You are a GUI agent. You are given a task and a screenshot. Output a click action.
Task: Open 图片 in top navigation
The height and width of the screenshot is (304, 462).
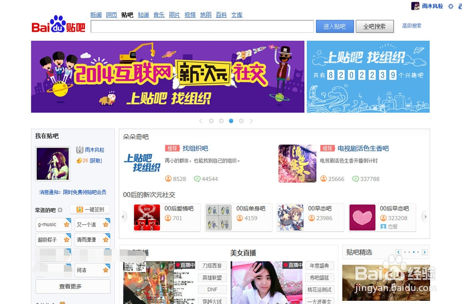click(x=175, y=15)
